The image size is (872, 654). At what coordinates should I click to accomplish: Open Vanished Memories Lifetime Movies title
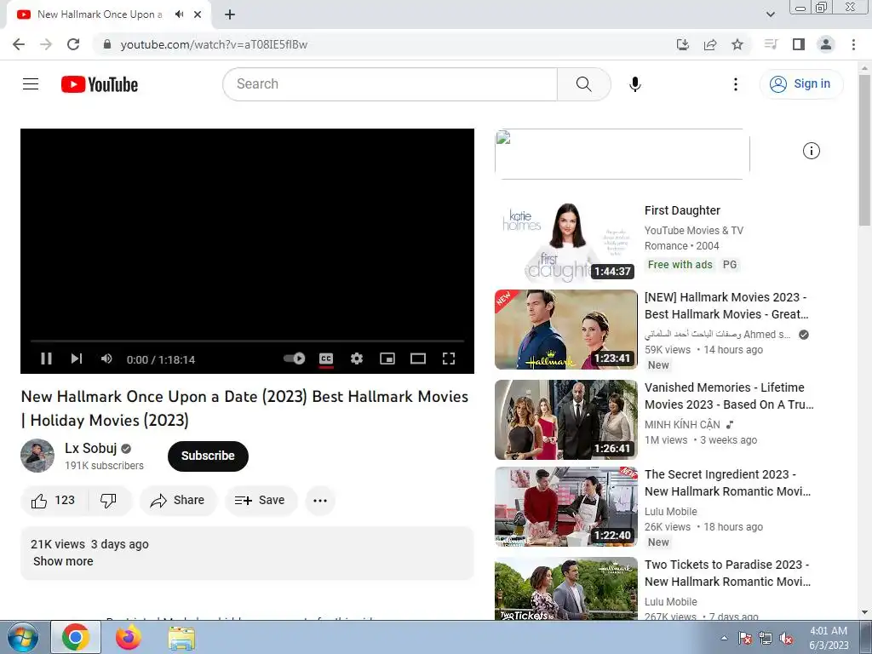point(729,396)
